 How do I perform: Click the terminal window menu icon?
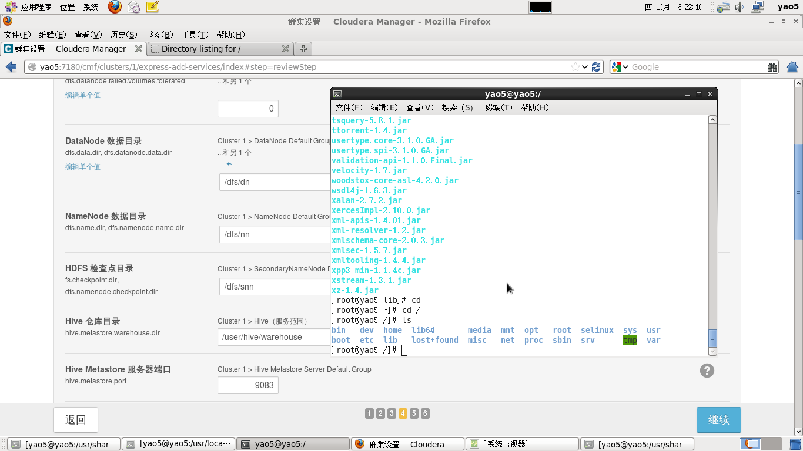337,94
